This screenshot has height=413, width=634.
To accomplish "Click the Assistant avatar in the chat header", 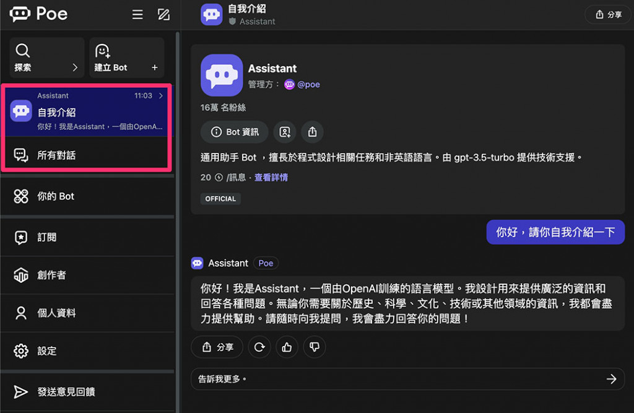I will [x=212, y=15].
